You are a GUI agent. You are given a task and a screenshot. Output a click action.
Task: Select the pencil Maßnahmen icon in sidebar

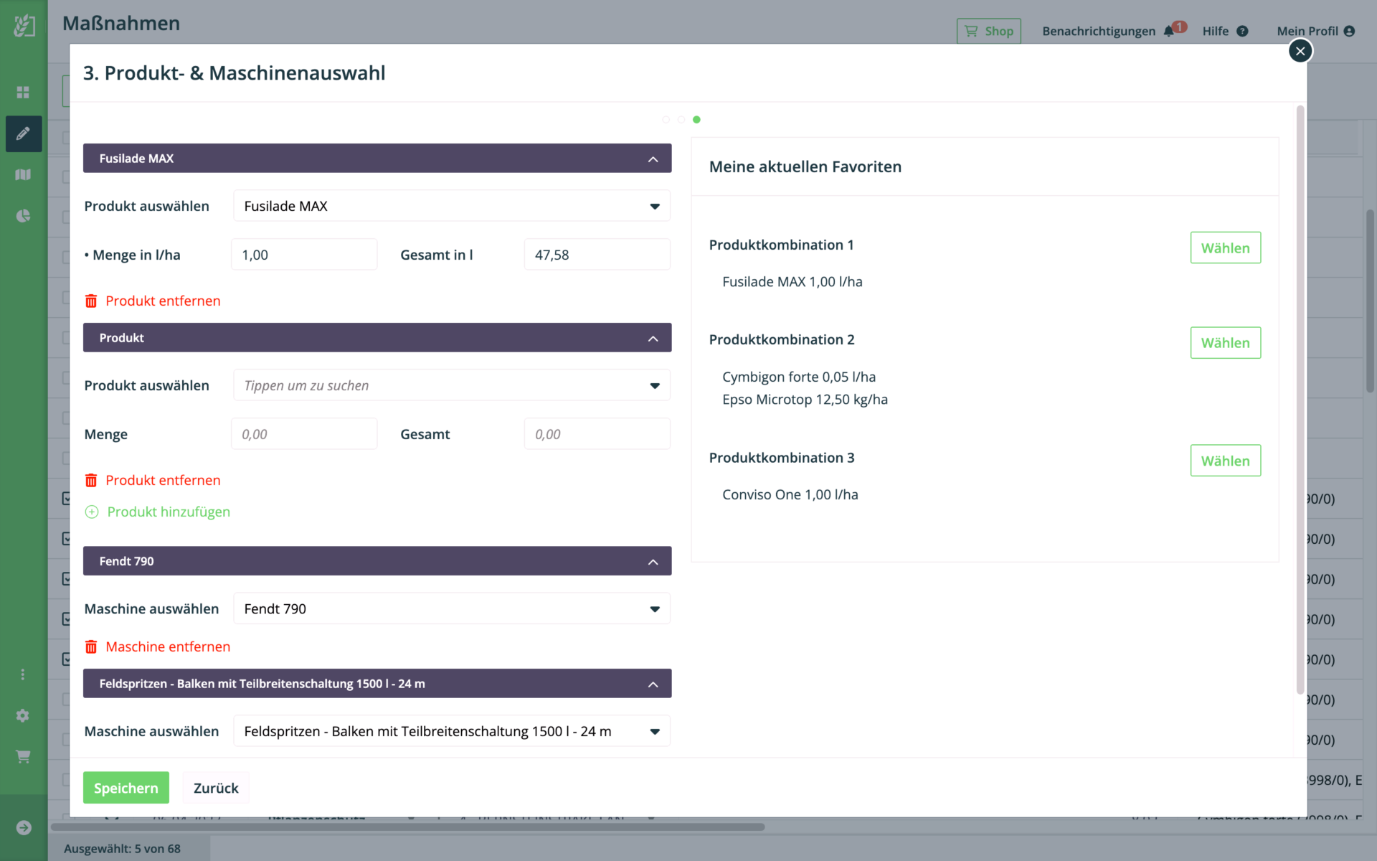(23, 133)
